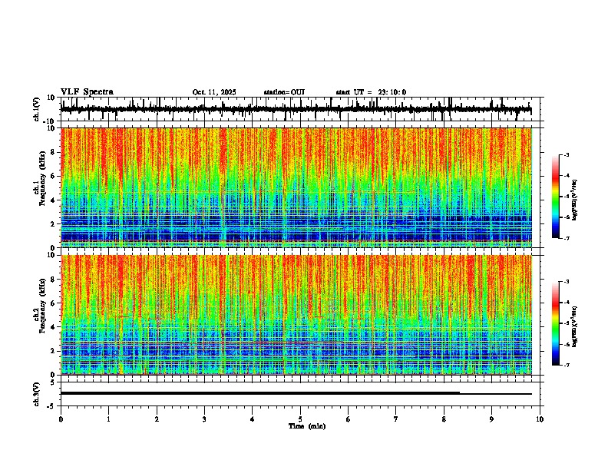Click the time axis tick label "9"
The height and width of the screenshot is (470, 608).
tap(491, 419)
